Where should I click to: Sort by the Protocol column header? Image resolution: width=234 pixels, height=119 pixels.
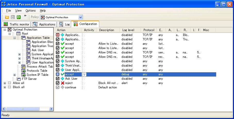(x=149, y=30)
